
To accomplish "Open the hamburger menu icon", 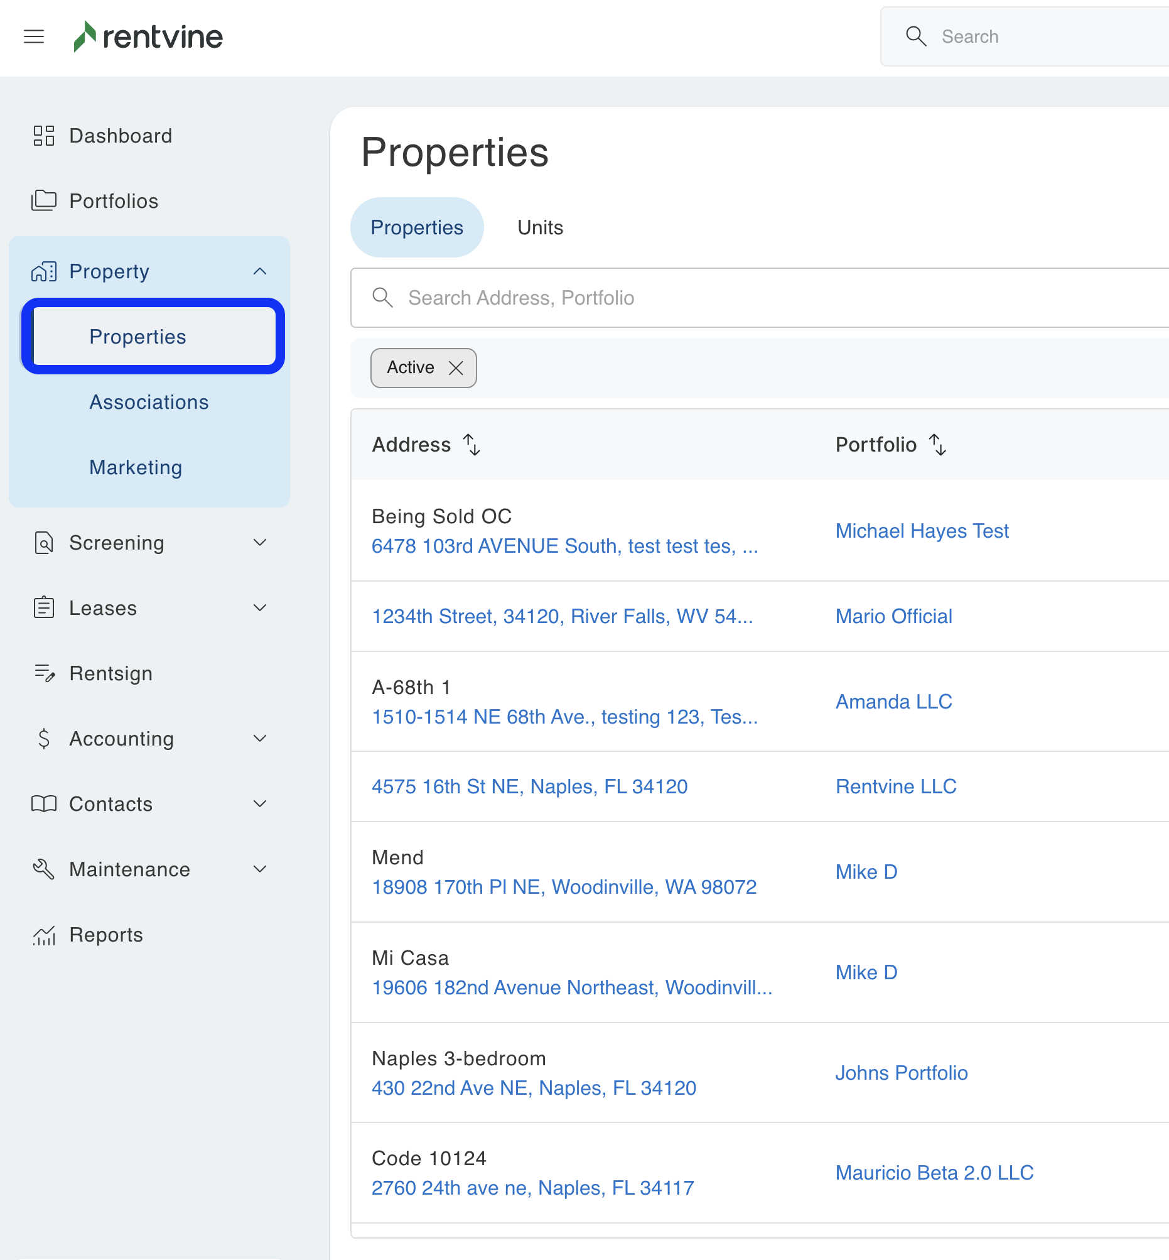I will 33,36.
